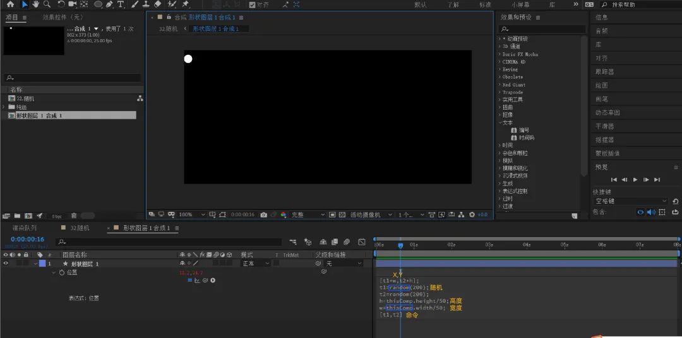Image resolution: width=682 pixels, height=338 pixels.
Task: Switch to the 32.随机 timeline tab
Action: tap(80, 228)
